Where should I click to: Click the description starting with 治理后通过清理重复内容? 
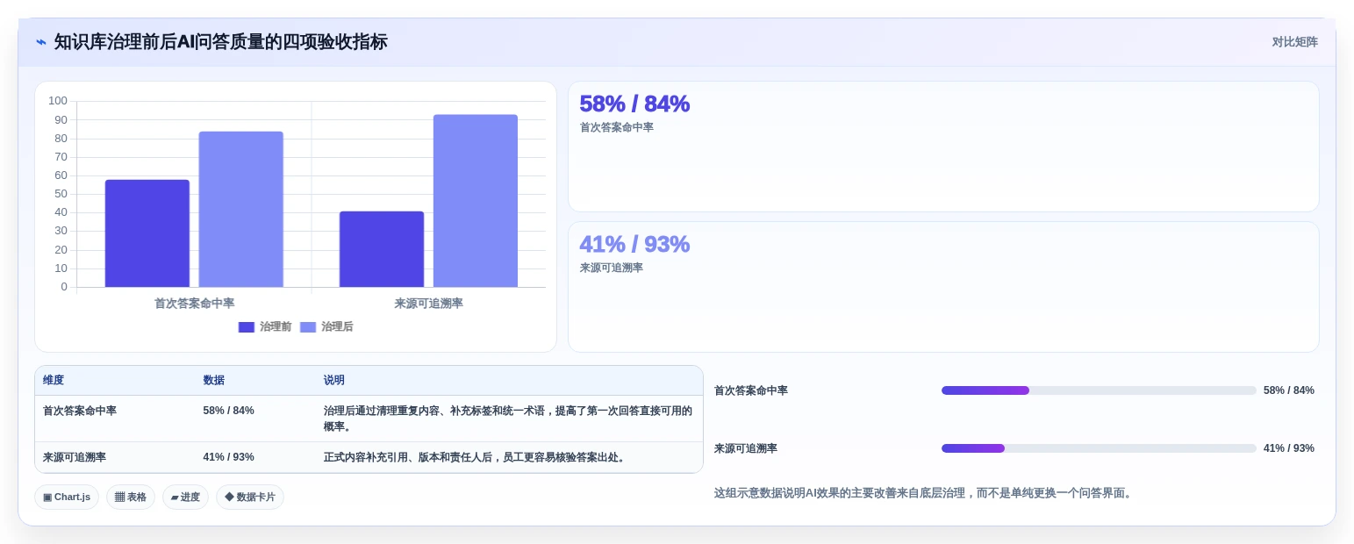coord(508,419)
